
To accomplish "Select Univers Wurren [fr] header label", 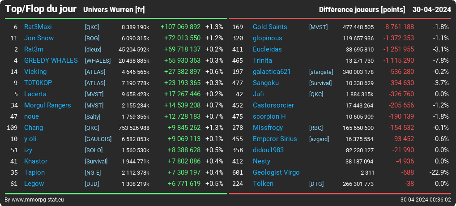I will (114, 9).
